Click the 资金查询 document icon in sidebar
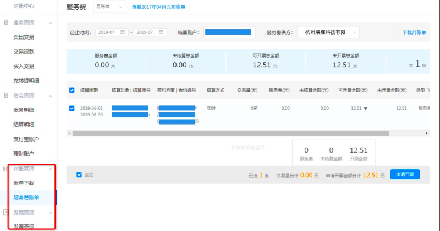The height and width of the screenshot is (231, 440). [6, 95]
